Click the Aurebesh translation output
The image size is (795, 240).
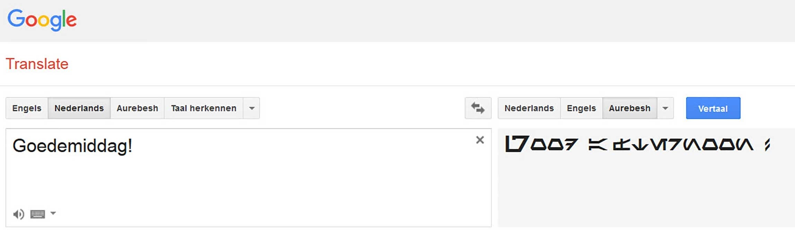[x=638, y=144]
